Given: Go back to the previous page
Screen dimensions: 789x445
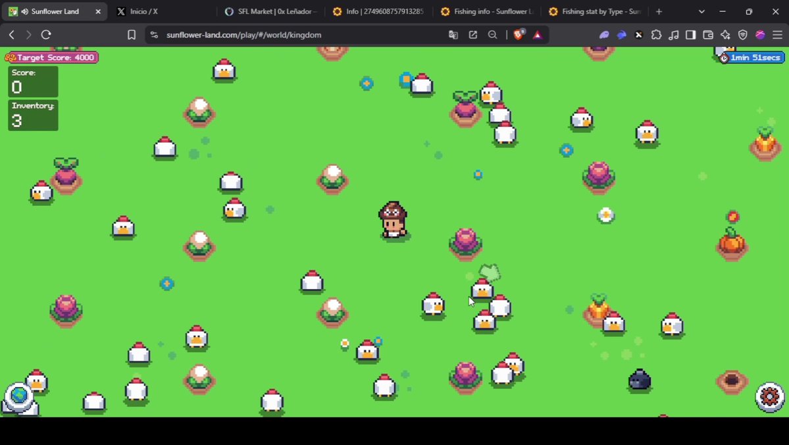Looking at the screenshot, I should (x=12, y=35).
